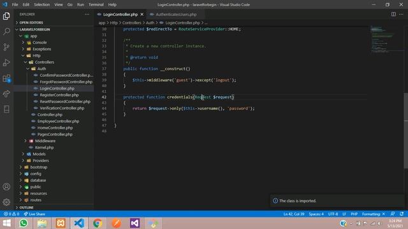Expand the bootstrap folder
408x229 pixels.
pyautogui.click(x=54, y=167)
